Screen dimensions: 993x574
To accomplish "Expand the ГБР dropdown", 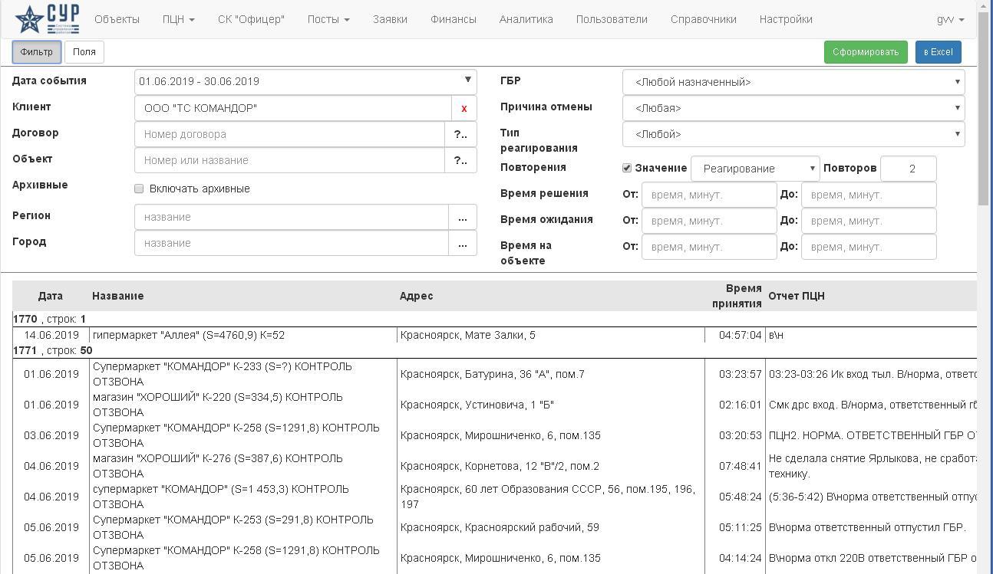I will pyautogui.click(x=793, y=82).
